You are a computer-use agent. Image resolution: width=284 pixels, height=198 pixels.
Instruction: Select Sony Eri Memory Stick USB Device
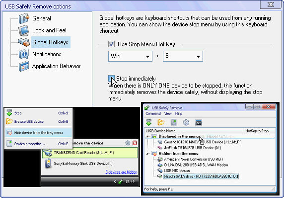90,163
